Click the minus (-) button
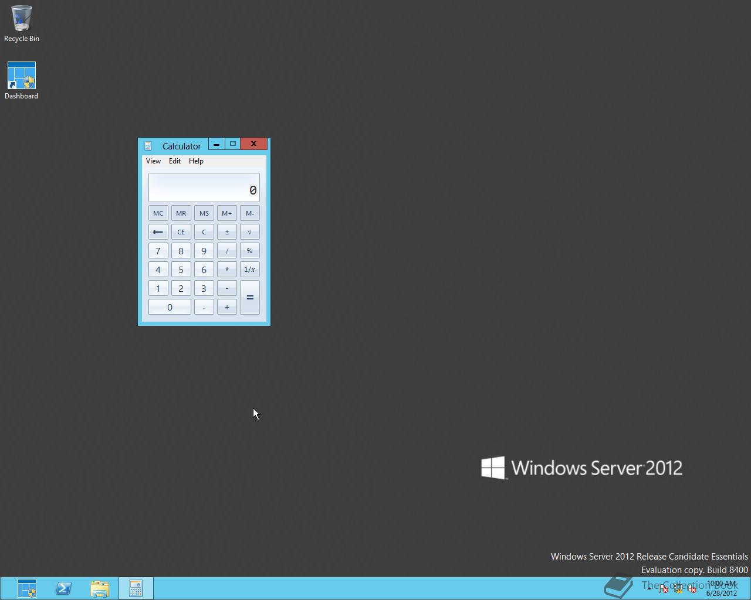751x600 pixels. click(227, 288)
